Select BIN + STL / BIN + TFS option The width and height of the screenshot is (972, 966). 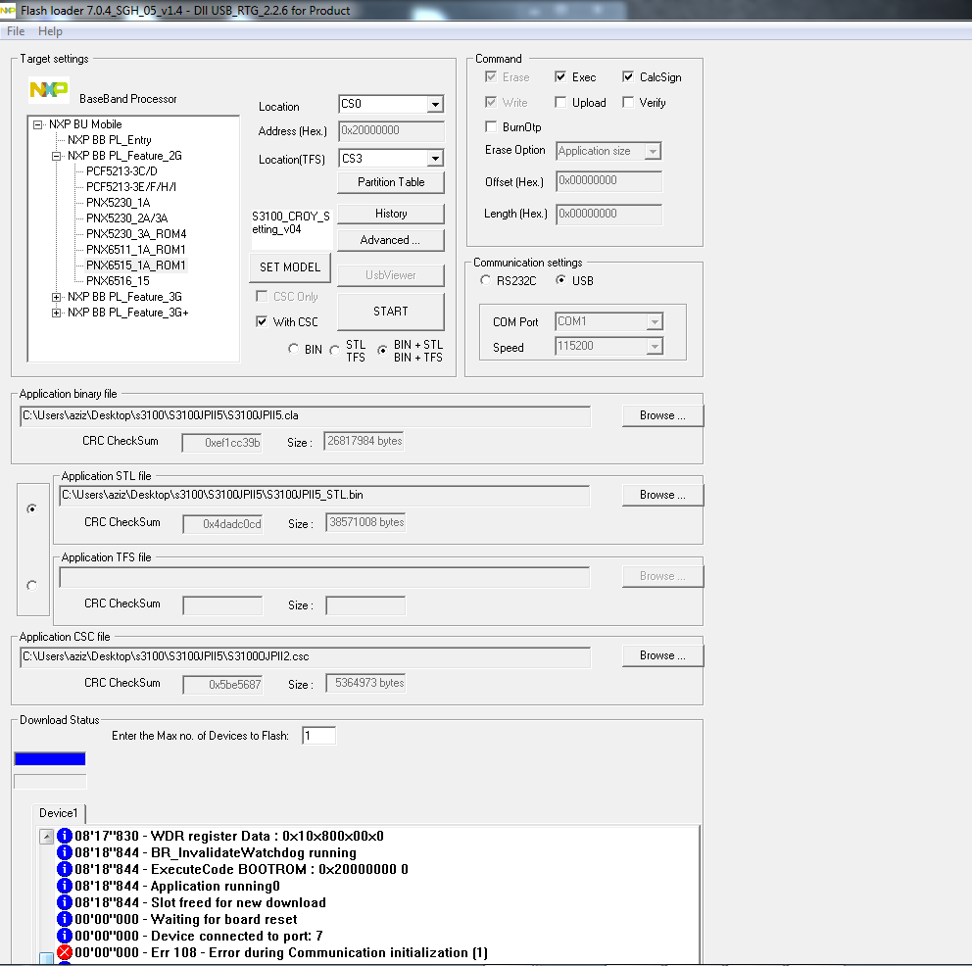coord(382,350)
